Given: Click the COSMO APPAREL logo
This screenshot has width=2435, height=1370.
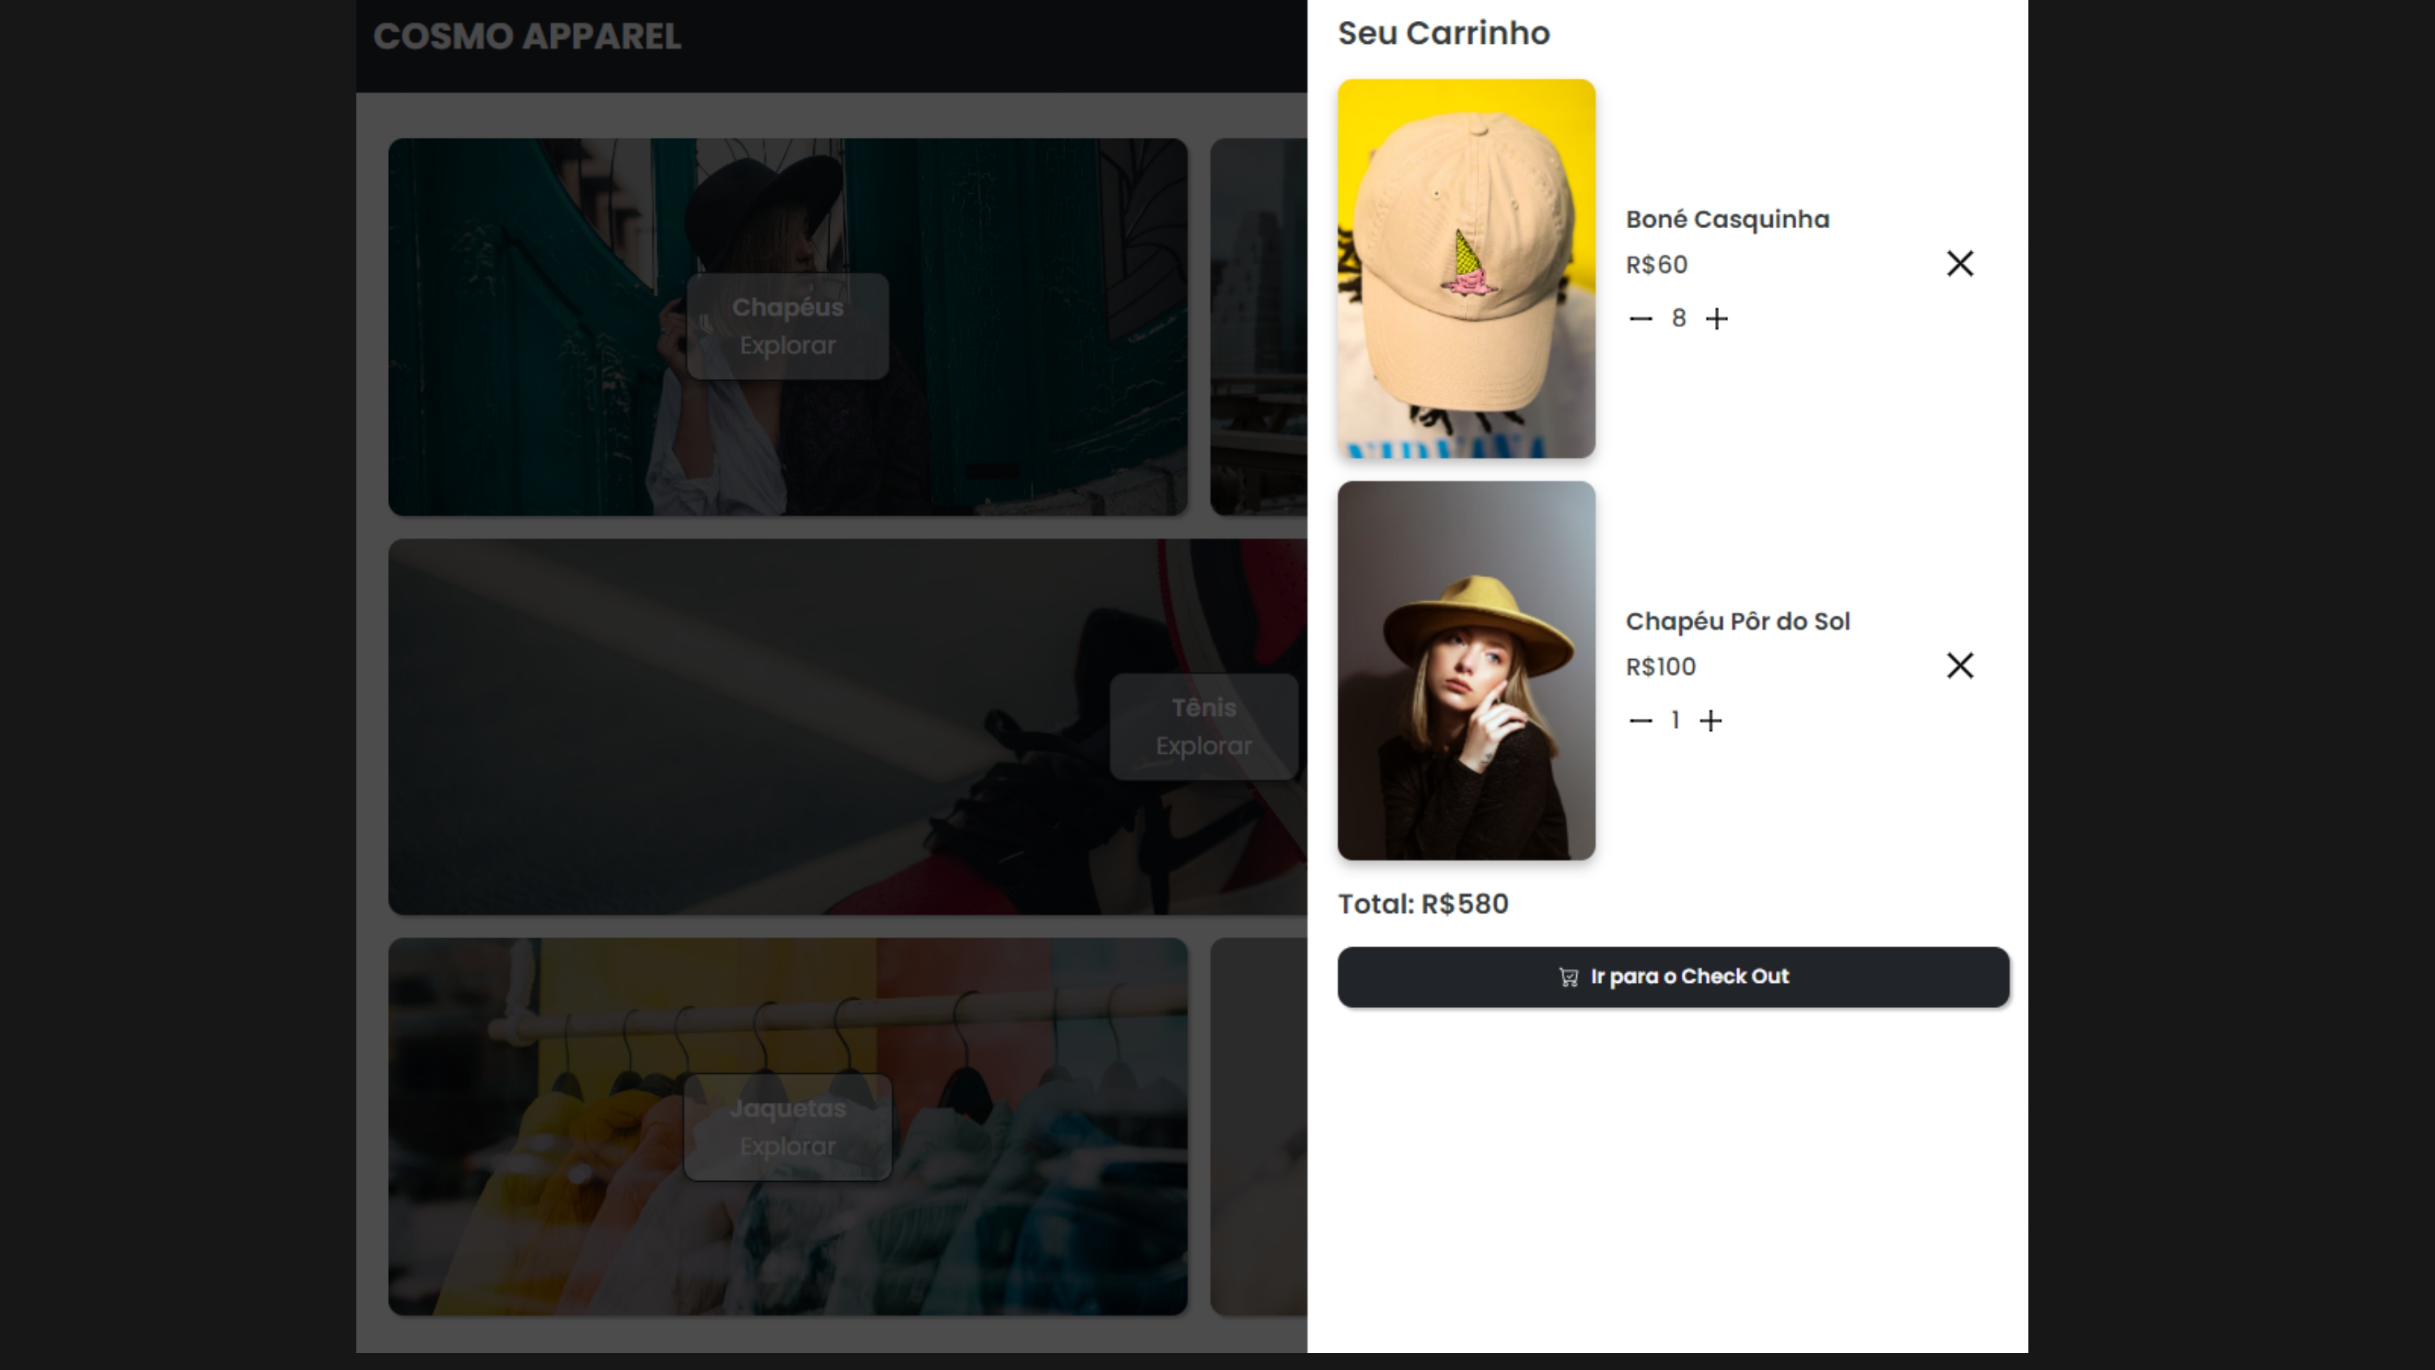Looking at the screenshot, I should pos(527,37).
